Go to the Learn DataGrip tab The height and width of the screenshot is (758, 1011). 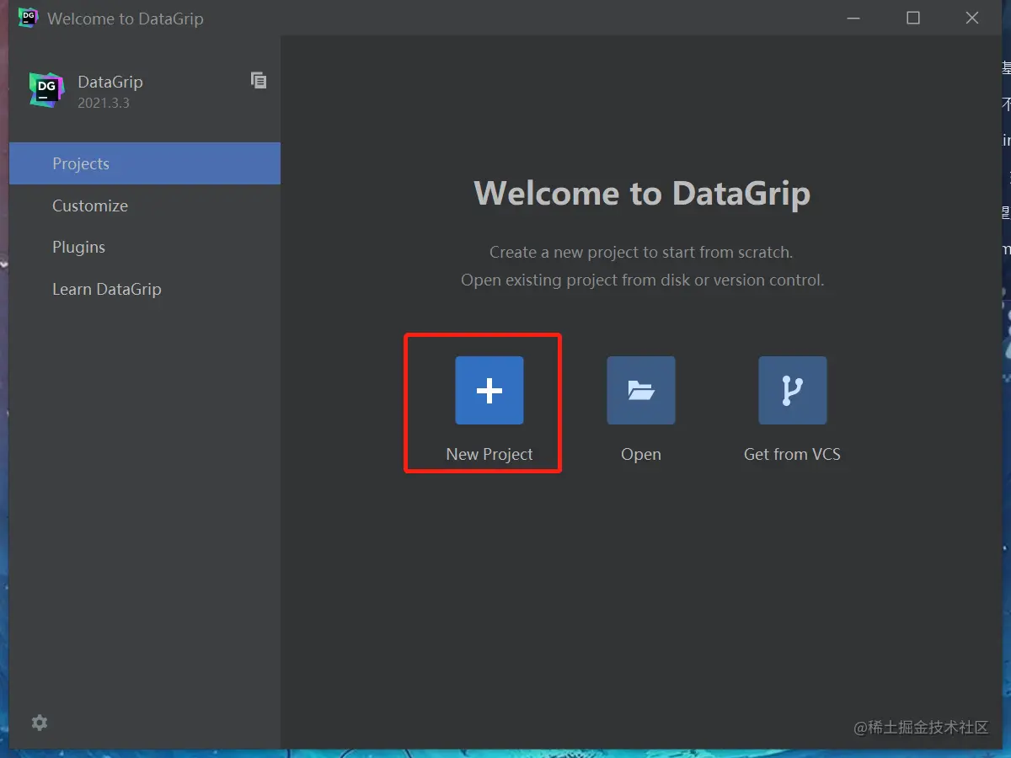tap(145, 289)
